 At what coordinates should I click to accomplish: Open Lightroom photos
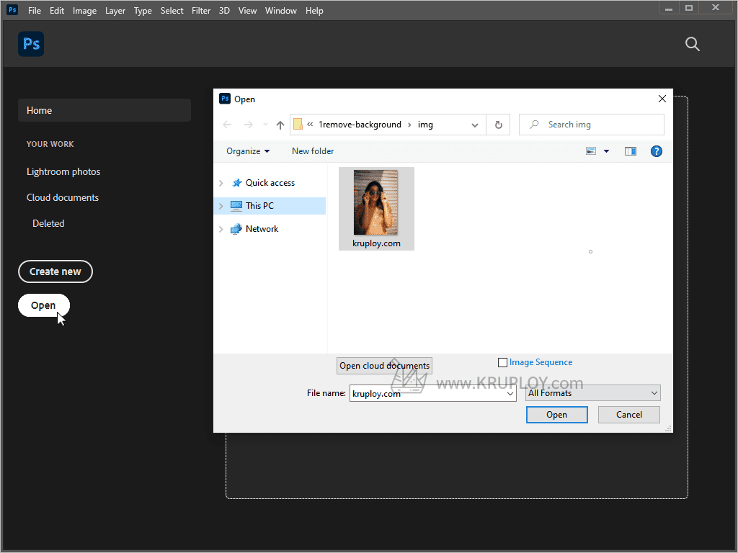pos(63,171)
